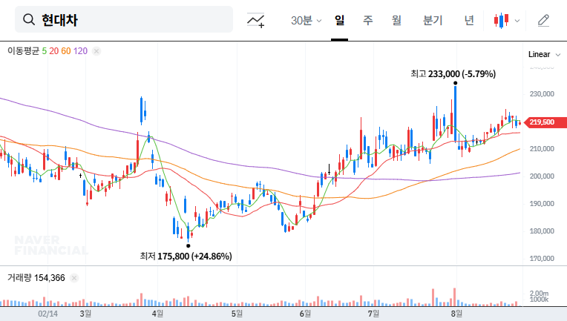Remove the 이동평균 indicator

(x=96, y=51)
